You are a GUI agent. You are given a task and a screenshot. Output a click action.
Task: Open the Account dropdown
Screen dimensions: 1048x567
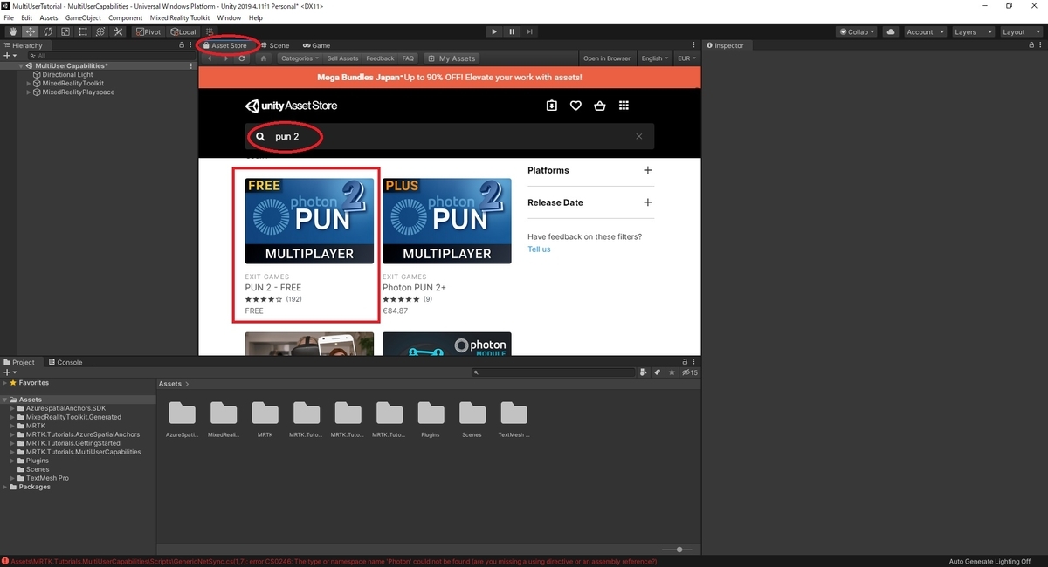(x=924, y=31)
